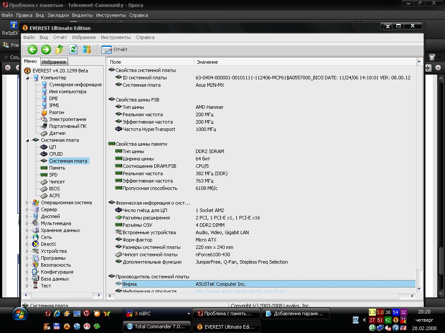
Task: Open the Отчёт report wizard
Action: (115, 49)
